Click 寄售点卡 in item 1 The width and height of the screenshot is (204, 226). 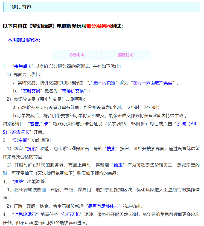23,66
